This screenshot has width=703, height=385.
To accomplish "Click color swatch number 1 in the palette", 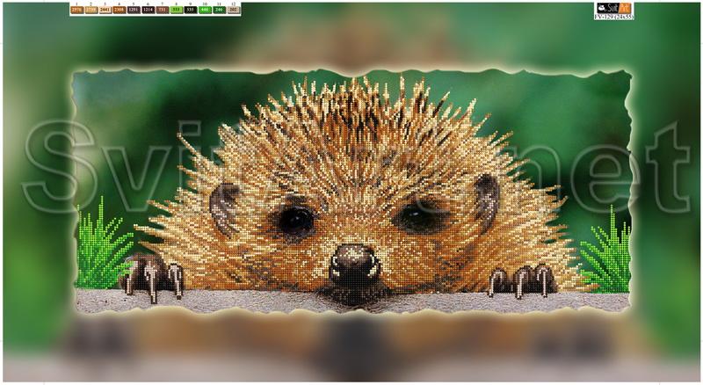I will [x=77, y=11].
